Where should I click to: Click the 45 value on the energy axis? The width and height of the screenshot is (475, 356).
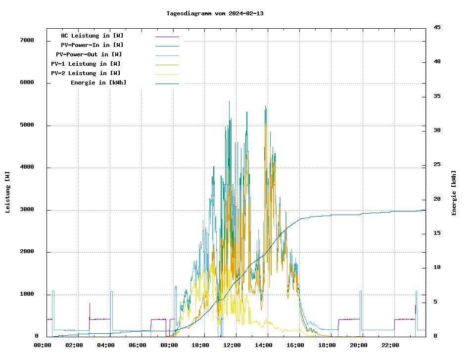point(437,27)
